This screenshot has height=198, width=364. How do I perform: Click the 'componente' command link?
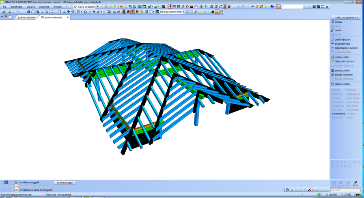pos(338,114)
